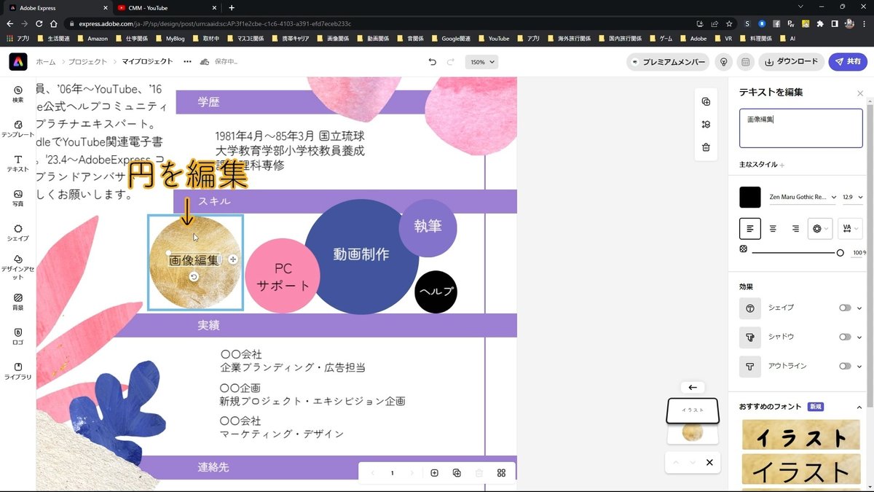This screenshot has width=874, height=492.
Task: Toggle the シャドウ effect switch
Action: (845, 337)
